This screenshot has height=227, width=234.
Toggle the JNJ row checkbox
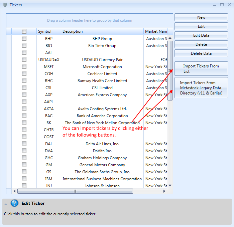point(24,186)
